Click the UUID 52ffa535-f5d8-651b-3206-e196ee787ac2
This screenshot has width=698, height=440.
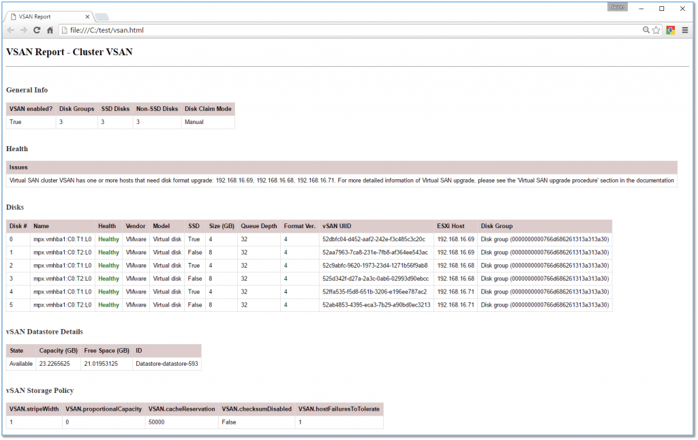(x=375, y=292)
